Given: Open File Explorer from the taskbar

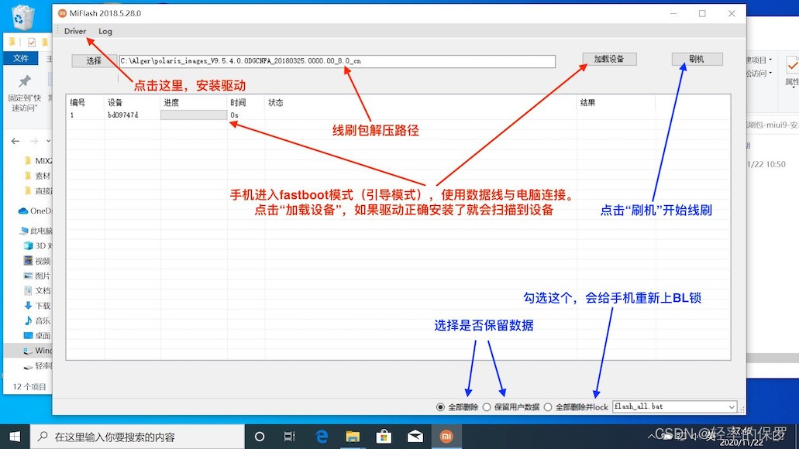Looking at the screenshot, I should pyautogui.click(x=353, y=437).
